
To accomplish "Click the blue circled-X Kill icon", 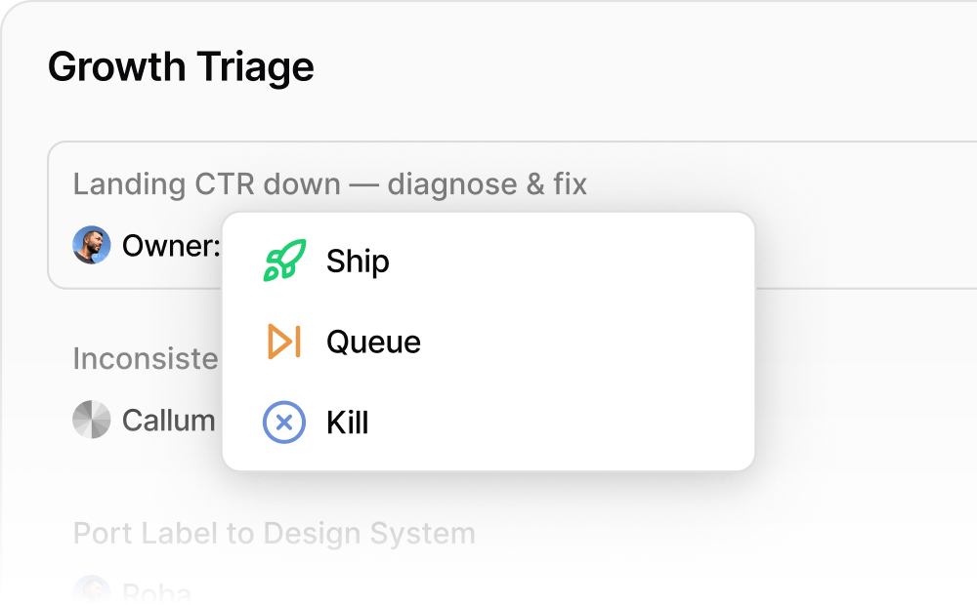I will (x=284, y=423).
